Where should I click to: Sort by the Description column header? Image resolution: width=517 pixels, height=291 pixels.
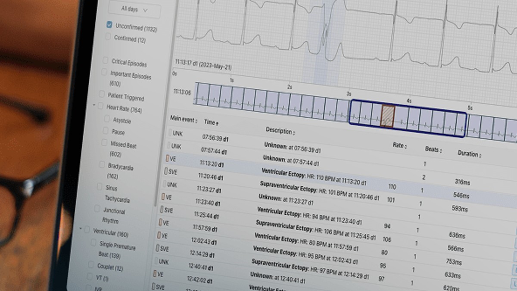(x=280, y=131)
